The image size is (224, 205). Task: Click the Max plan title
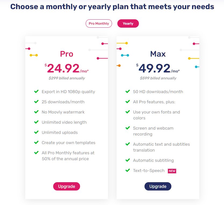(x=158, y=54)
